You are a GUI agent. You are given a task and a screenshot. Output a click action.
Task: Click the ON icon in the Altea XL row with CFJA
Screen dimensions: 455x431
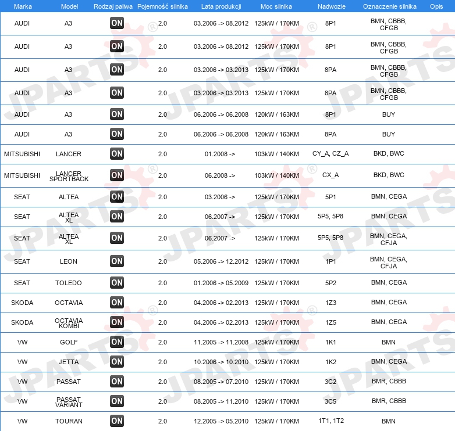pos(117,238)
